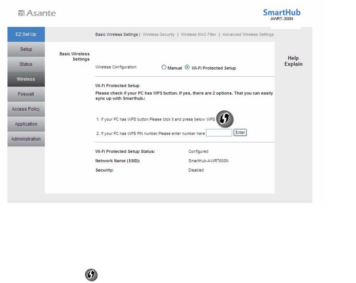Click the WPS sync button icon
The width and height of the screenshot is (356, 283).
point(225,119)
